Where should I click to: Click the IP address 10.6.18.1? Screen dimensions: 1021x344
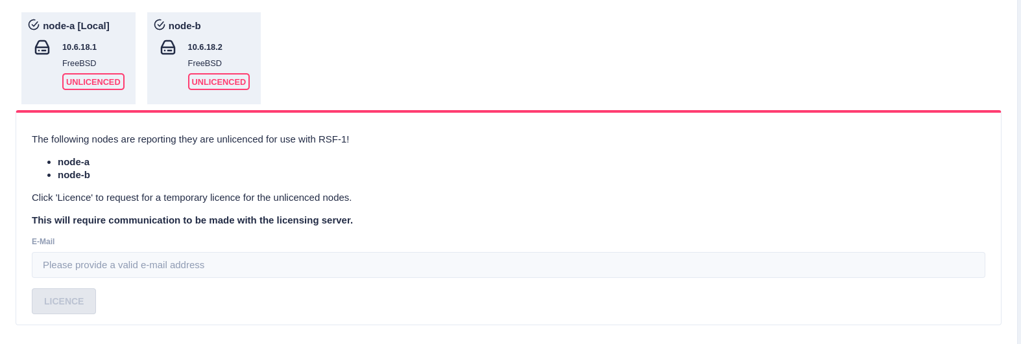(79, 47)
